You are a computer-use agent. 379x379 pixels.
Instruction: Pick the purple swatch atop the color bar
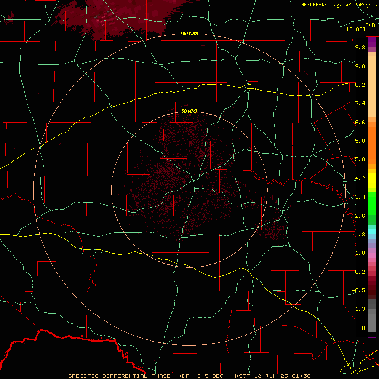pyautogui.click(x=372, y=42)
